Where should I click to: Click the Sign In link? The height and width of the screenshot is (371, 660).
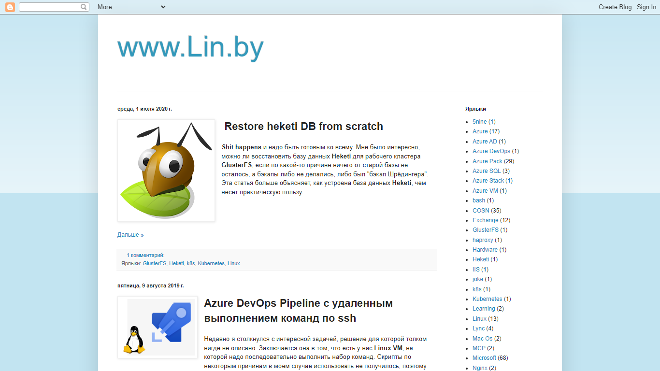pos(646,7)
